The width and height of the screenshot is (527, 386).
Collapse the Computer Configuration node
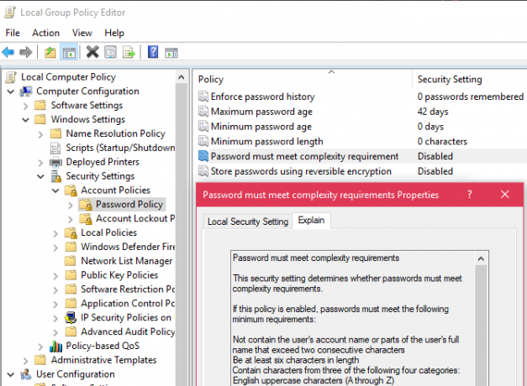[11, 91]
